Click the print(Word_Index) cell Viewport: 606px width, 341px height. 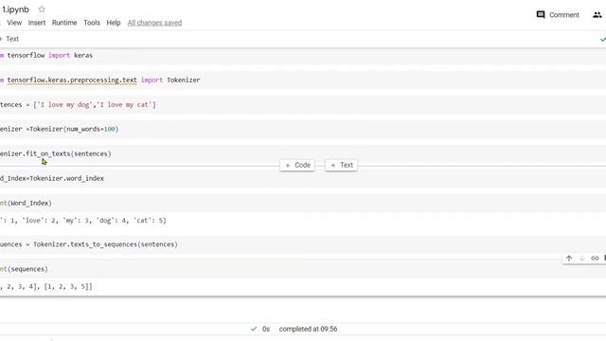click(303, 204)
